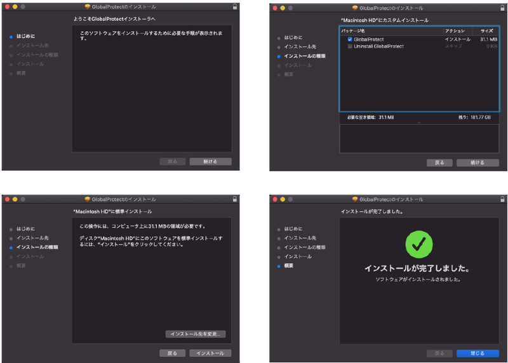Select the highlighted 概要 step in the completed window
This screenshot has width=508, height=363.
[289, 265]
